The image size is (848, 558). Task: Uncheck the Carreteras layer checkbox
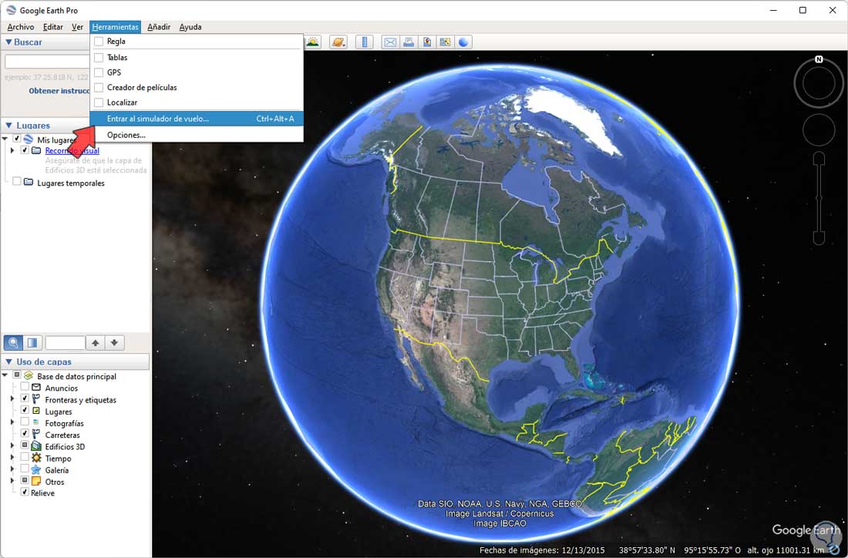[25, 434]
